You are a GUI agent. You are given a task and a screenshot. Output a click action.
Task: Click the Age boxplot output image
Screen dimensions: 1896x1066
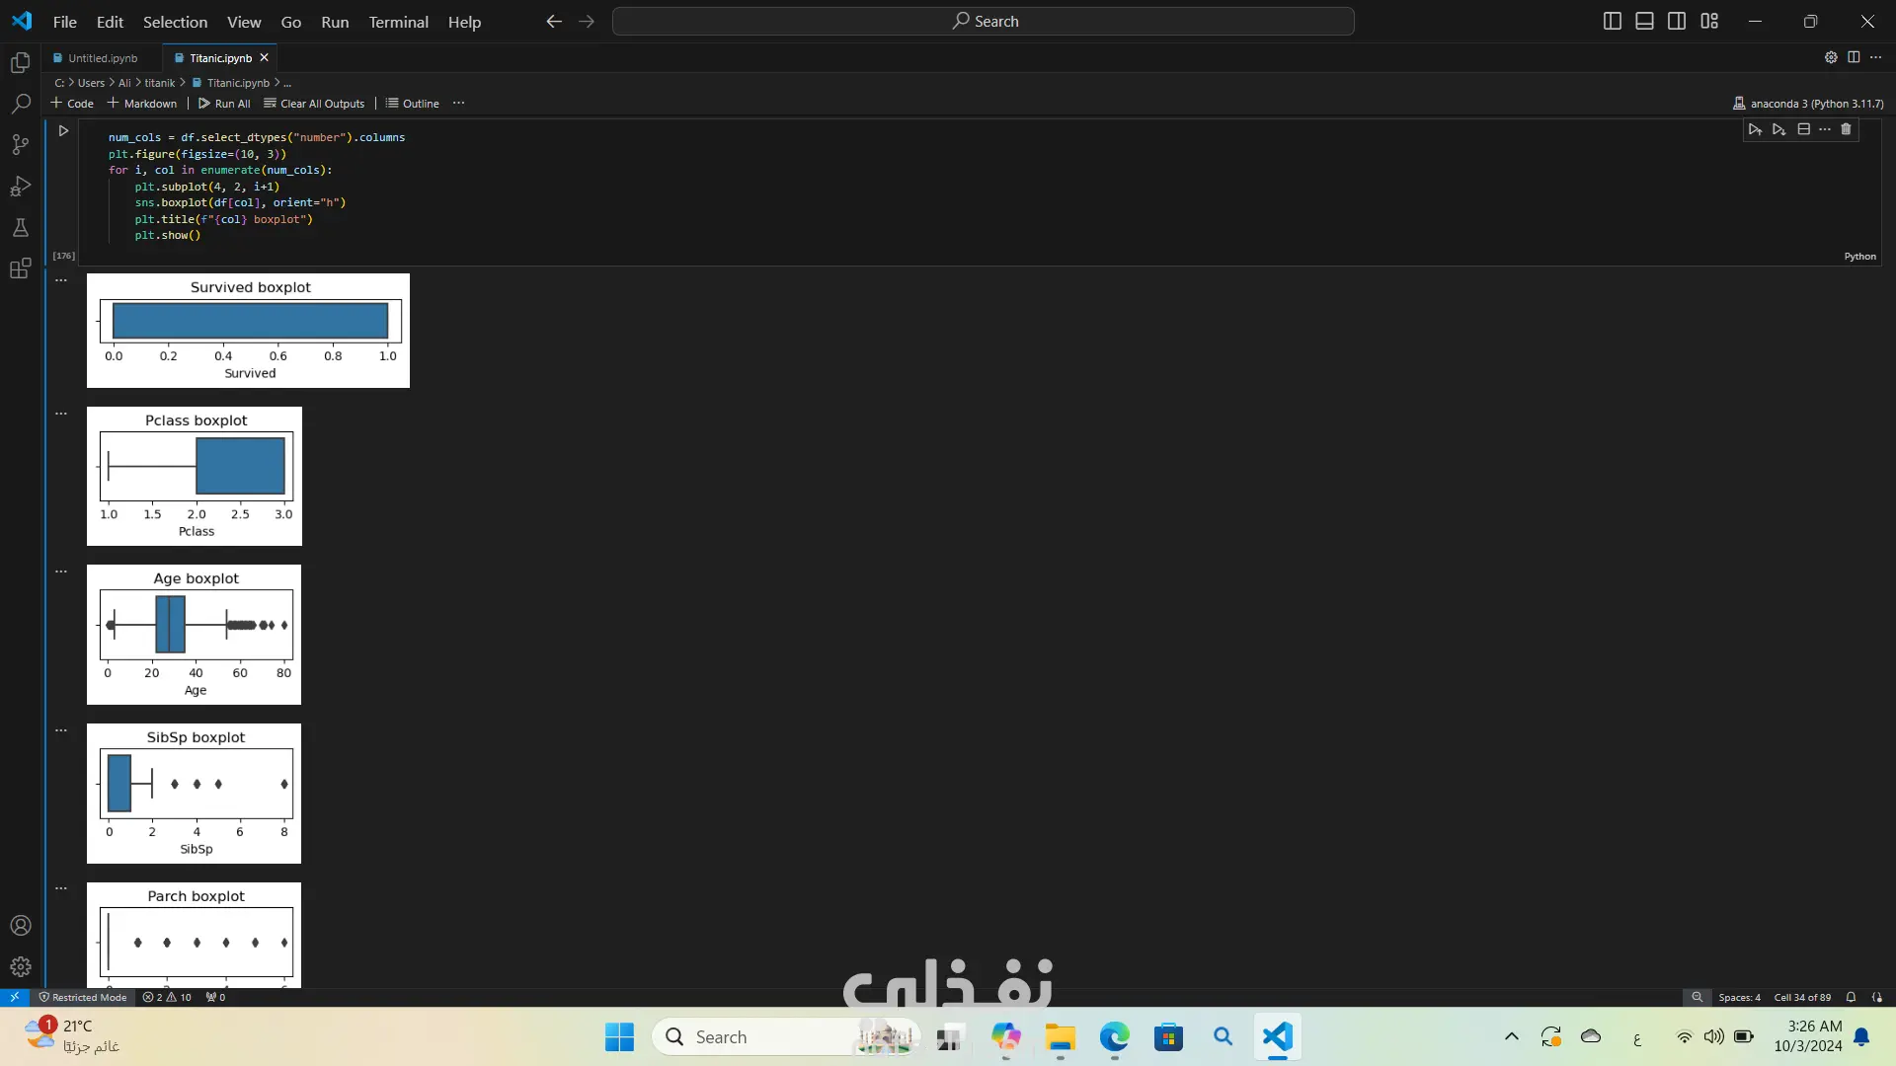(x=195, y=635)
